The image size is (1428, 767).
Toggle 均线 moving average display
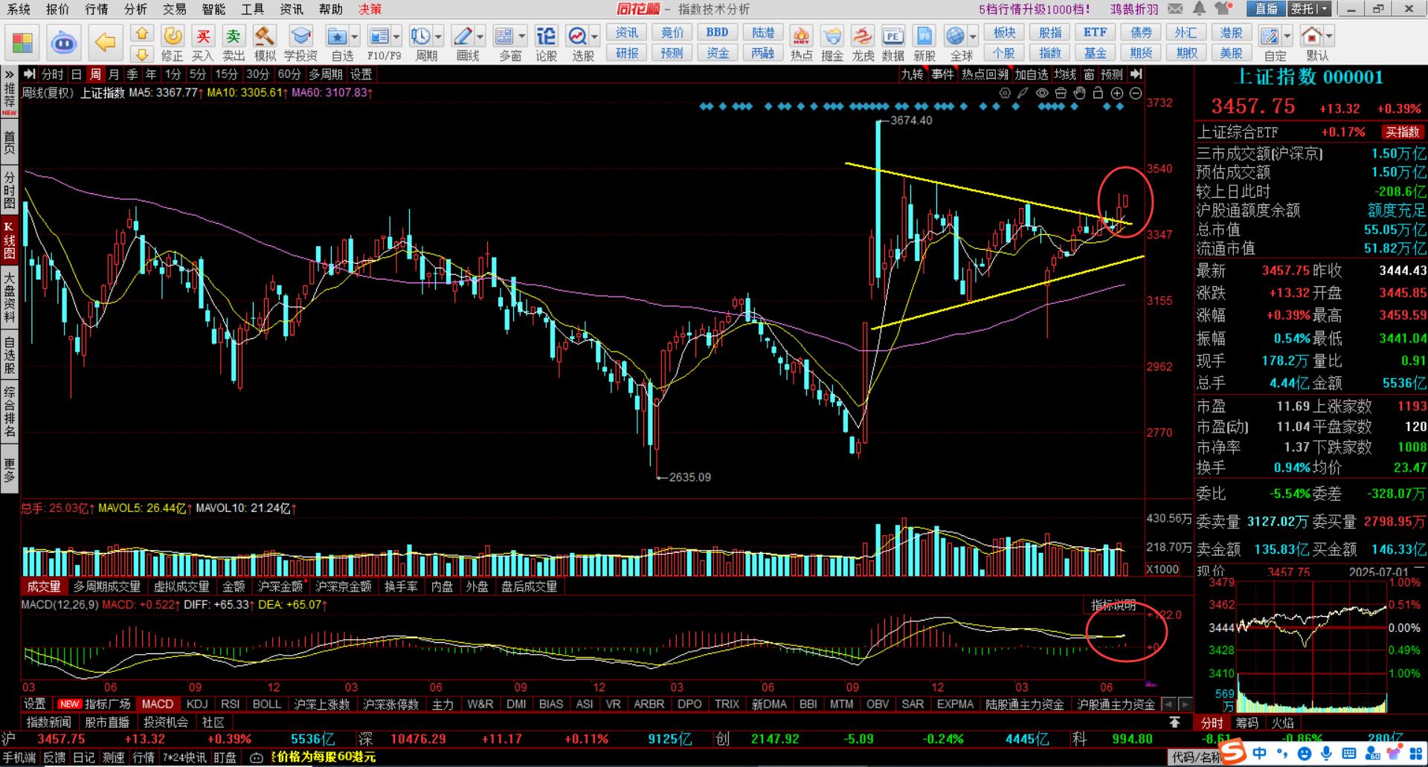pos(1065,74)
